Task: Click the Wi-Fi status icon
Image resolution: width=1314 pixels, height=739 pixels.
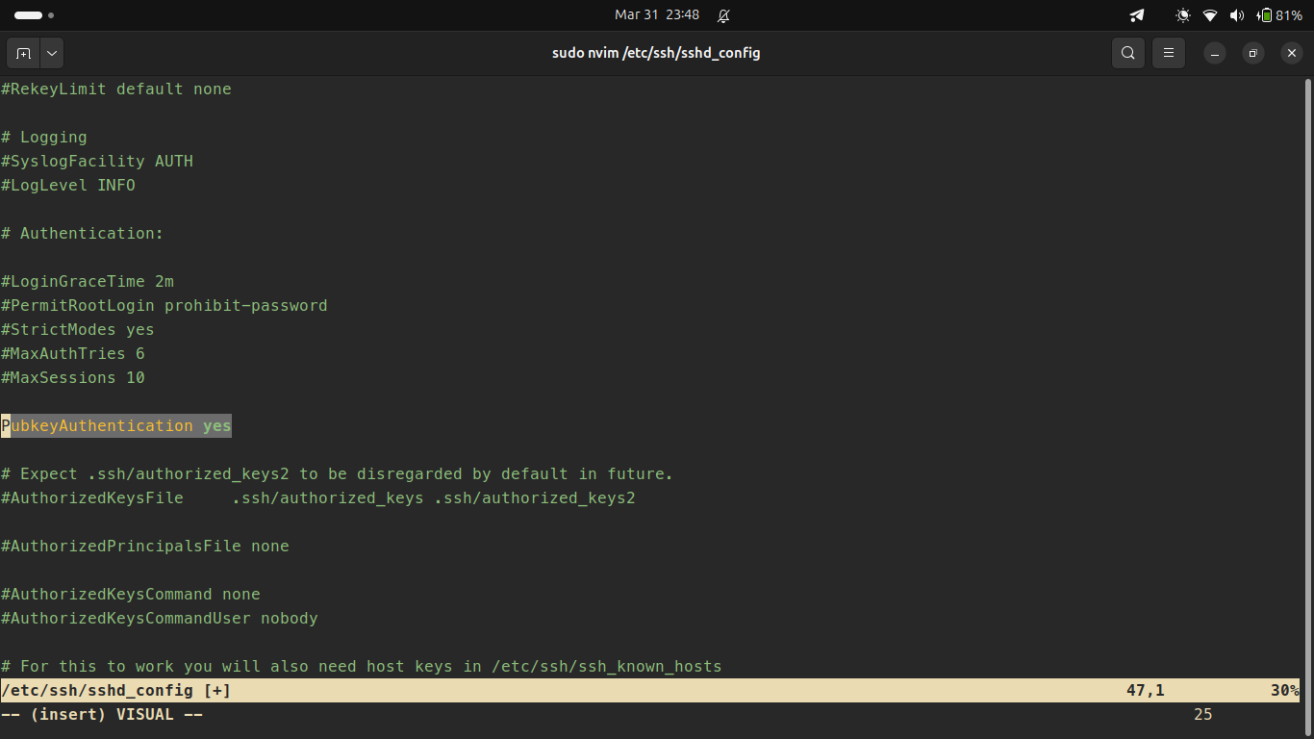Action: 1210,15
